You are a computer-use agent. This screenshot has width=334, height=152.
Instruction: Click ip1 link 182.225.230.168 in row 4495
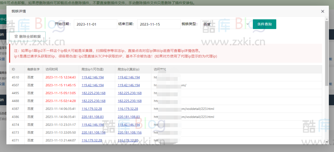pyautogui.click(x=93, y=93)
